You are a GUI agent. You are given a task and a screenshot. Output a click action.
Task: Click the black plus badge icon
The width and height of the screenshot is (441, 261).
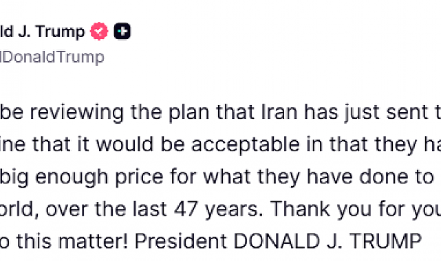(x=122, y=31)
